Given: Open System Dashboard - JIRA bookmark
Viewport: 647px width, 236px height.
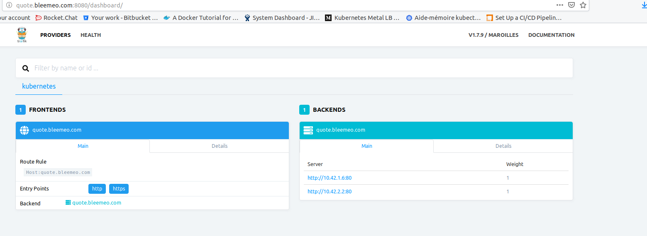Looking at the screenshot, I should point(282,18).
